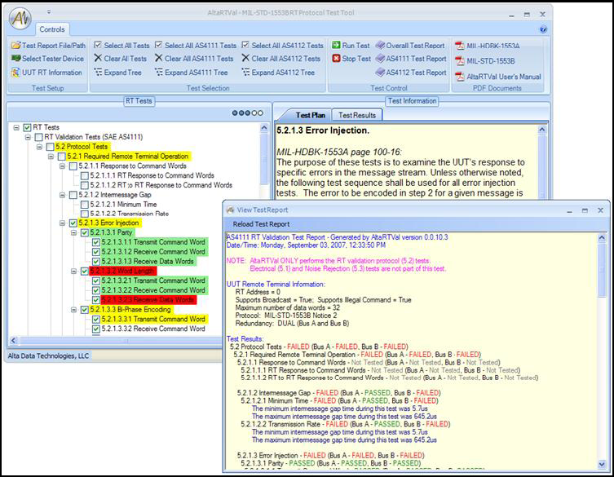Viewport: 614px width, 477px height.
Task: Open the AS4111 Test Report icon
Action: click(380, 59)
